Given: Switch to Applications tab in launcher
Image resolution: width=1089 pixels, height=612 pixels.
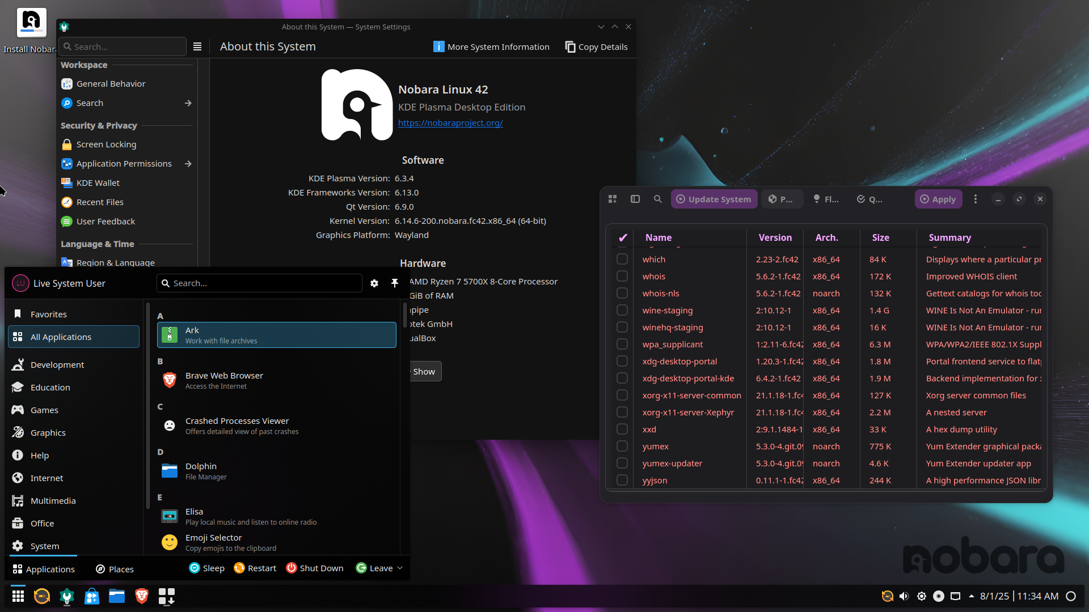Looking at the screenshot, I should [44, 569].
